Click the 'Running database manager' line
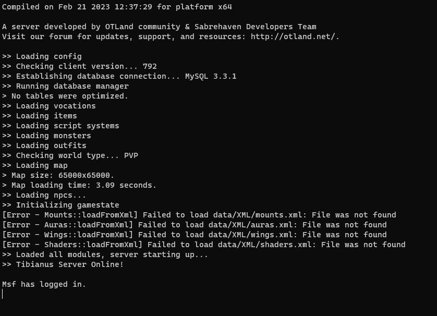 (x=65, y=86)
